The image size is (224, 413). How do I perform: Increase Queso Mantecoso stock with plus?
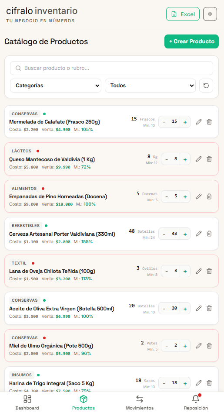185,159
